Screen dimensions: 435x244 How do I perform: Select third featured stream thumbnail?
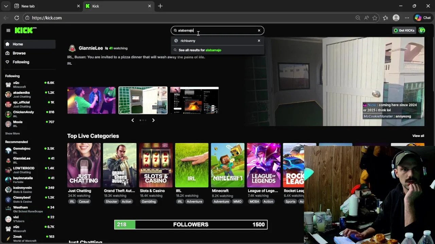point(194,100)
